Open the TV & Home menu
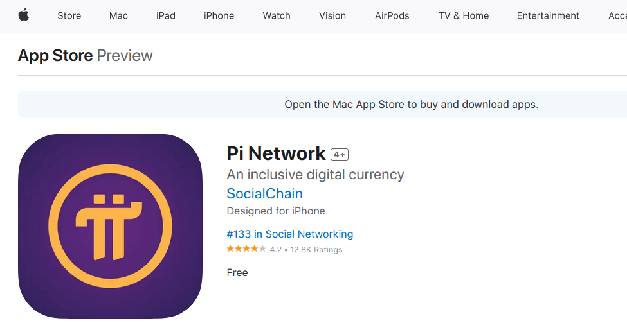This screenshot has height=332, width=627. tap(464, 15)
